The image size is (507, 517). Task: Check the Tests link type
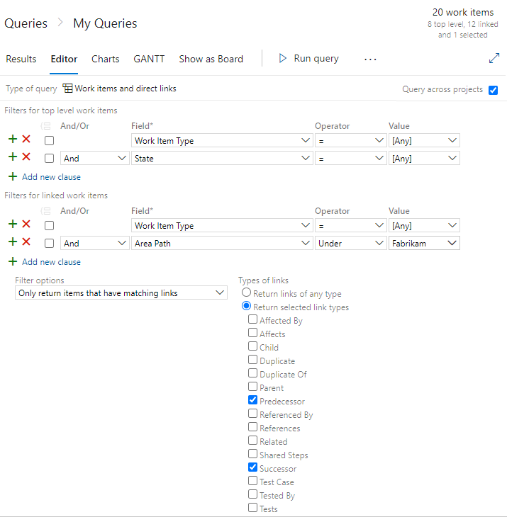253,508
